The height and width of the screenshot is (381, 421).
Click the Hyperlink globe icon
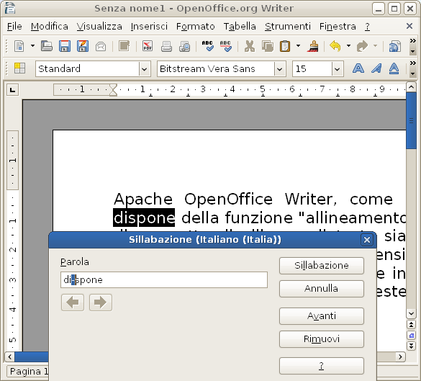[394, 46]
